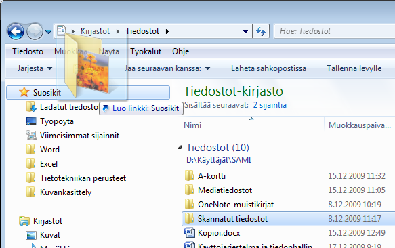Open the Ohje menu

(x=181, y=51)
